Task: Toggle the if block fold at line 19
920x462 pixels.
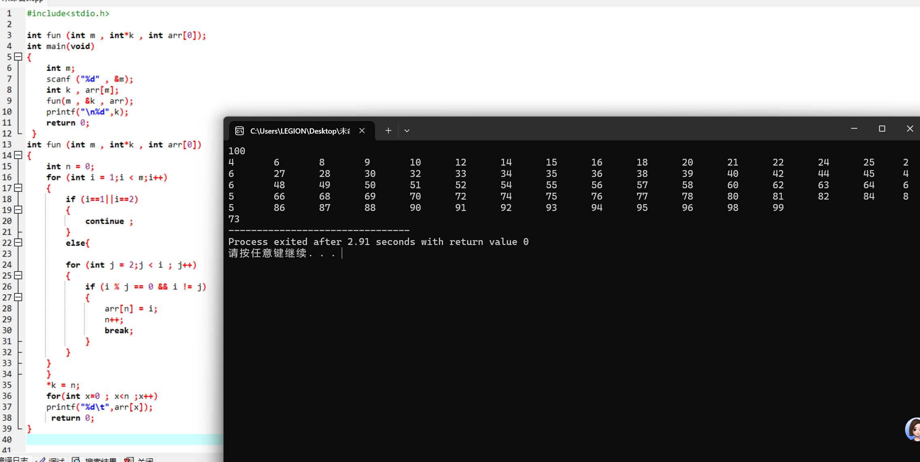Action: (x=18, y=210)
